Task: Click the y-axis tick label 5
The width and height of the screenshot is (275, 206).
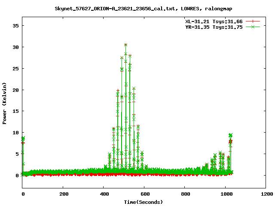Action: click(17, 154)
